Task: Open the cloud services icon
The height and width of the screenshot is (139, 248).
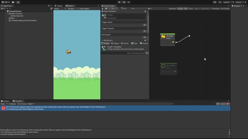Action: click(13, 2)
